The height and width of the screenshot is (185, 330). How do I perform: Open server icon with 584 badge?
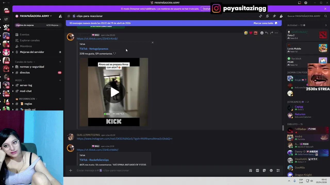(6, 93)
